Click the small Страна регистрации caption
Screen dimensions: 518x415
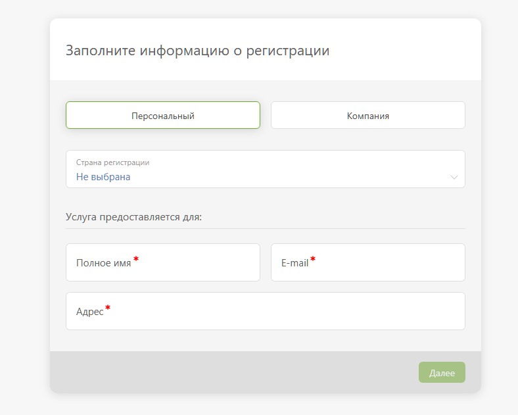coord(112,162)
